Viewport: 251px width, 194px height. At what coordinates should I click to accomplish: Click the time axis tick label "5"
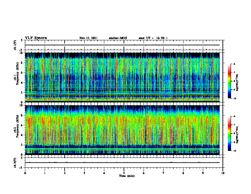click(x=124, y=173)
